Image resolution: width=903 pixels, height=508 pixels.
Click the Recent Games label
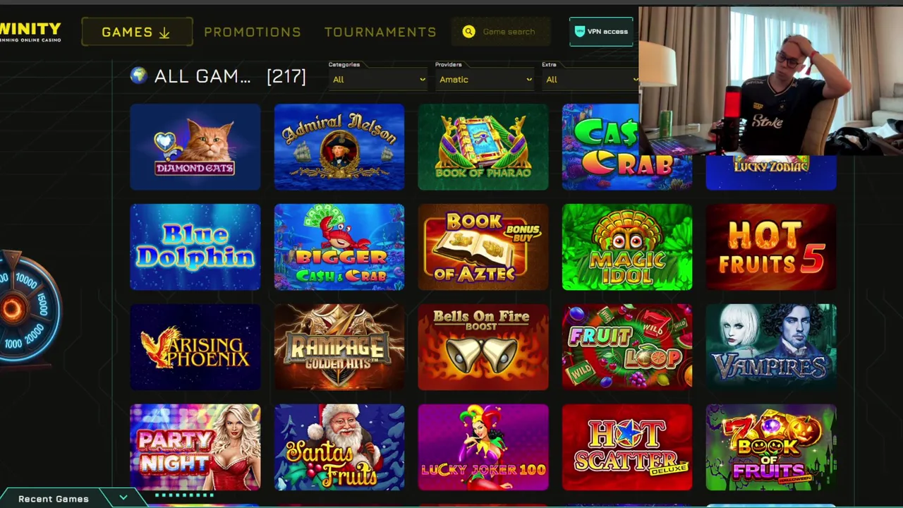[54, 499]
